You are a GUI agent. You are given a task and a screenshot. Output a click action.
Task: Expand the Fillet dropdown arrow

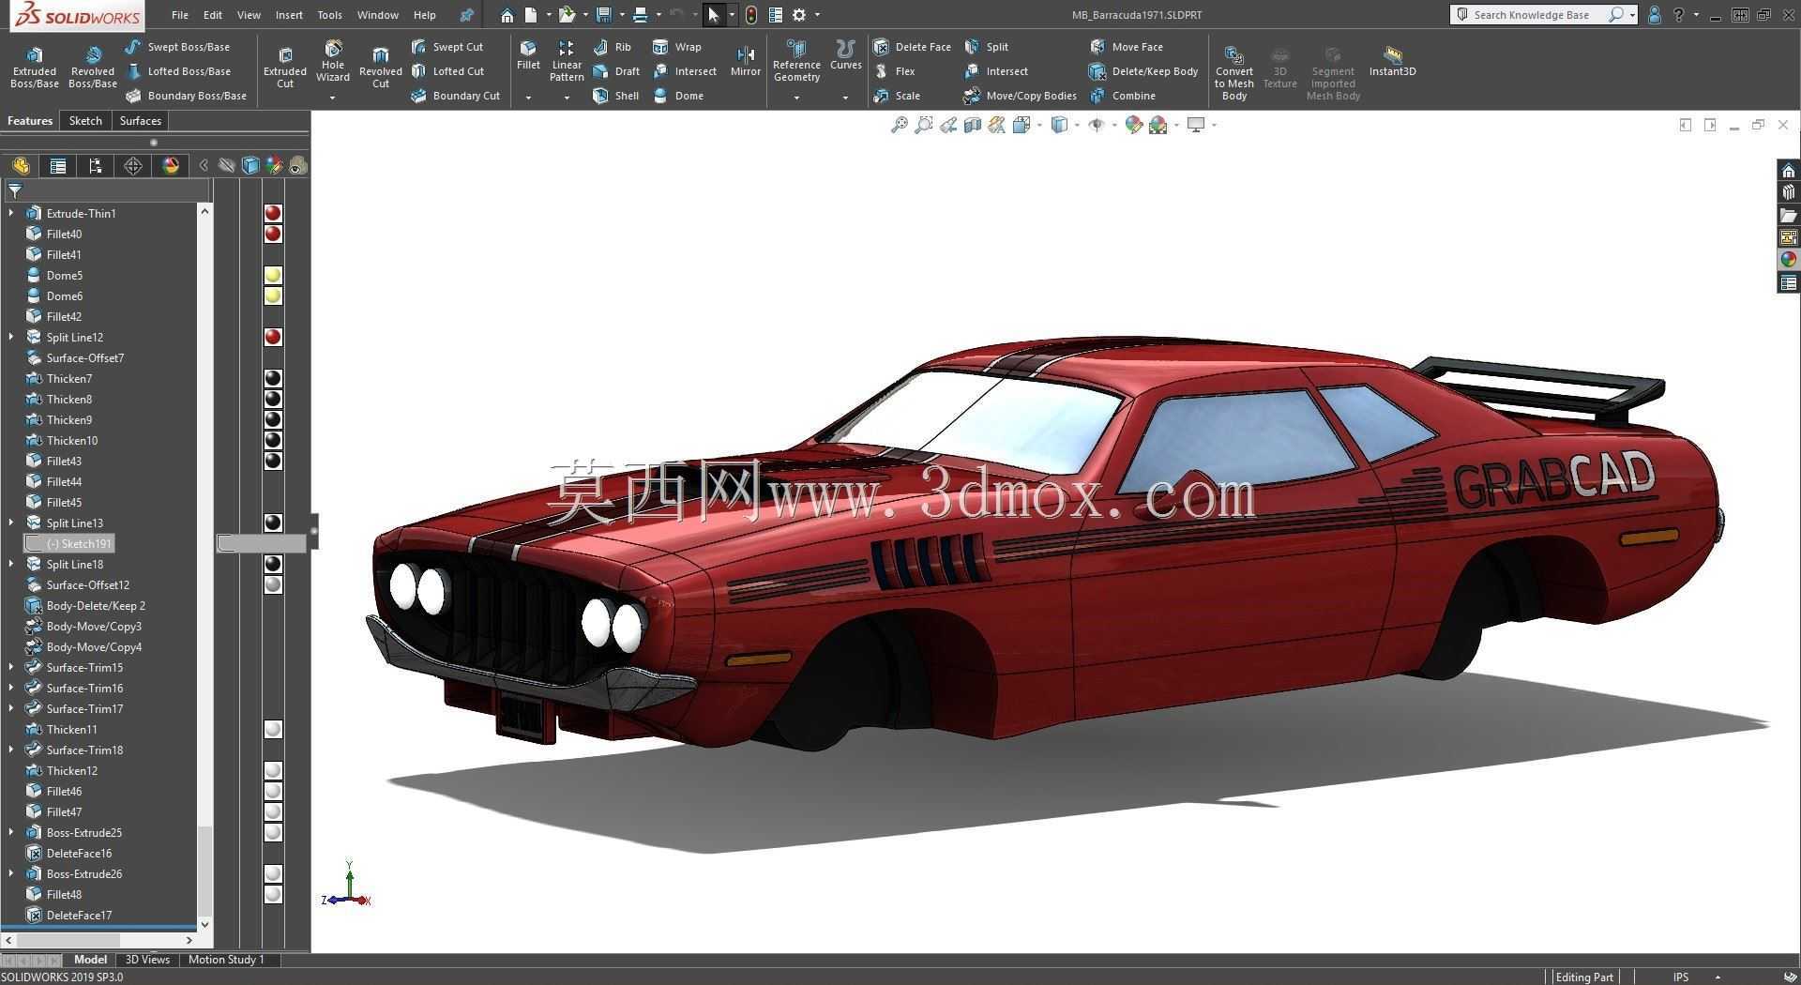point(528,98)
